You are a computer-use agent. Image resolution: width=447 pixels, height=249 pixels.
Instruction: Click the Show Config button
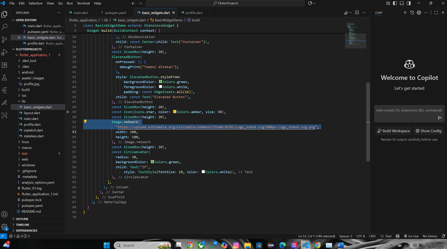coord(428,130)
